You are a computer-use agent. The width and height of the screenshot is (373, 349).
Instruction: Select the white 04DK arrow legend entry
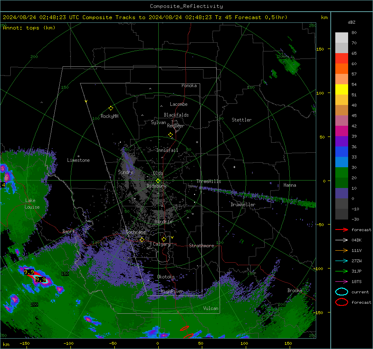click(342, 240)
